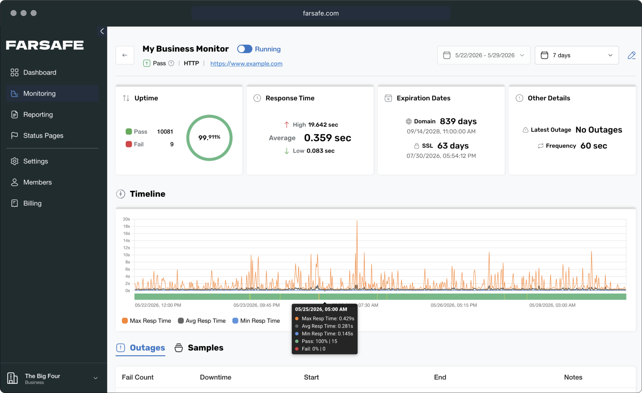Click the Monitoring chart icon
The image size is (642, 393).
[x=14, y=94]
